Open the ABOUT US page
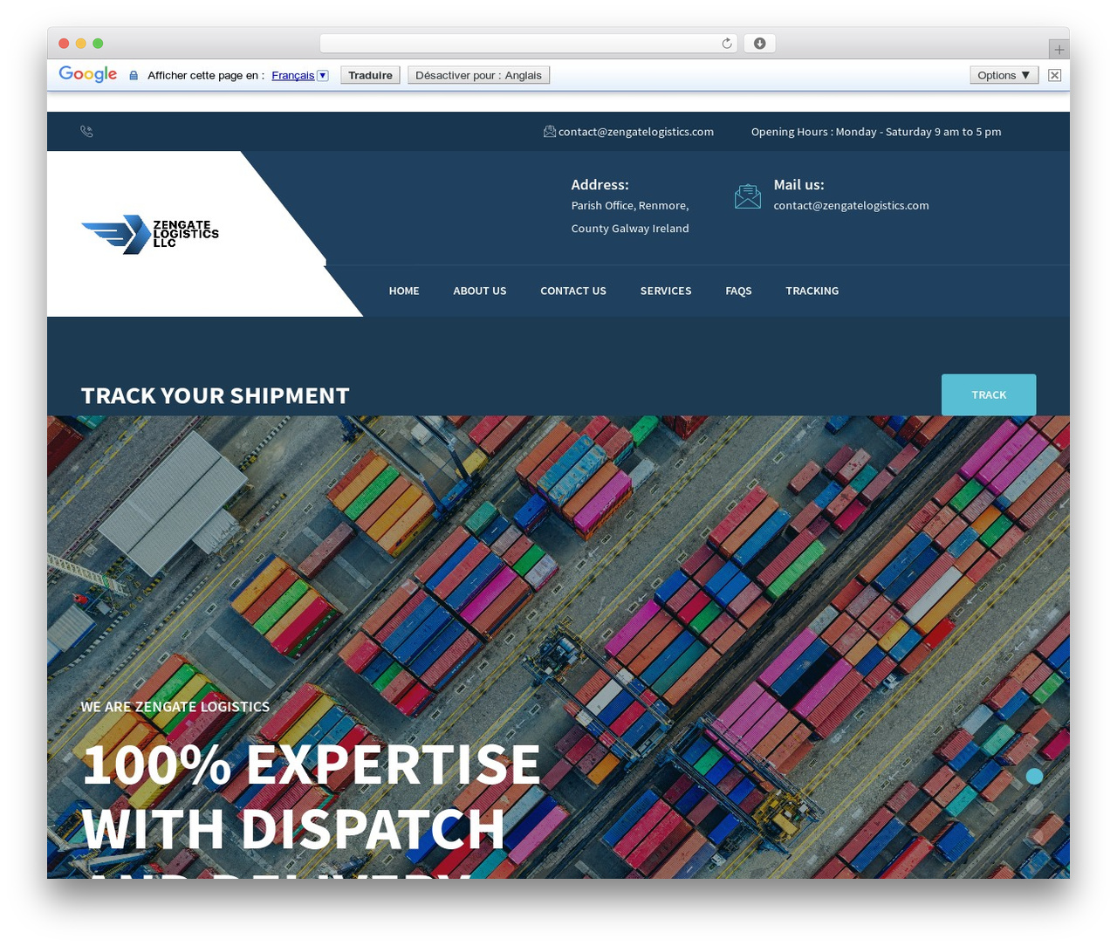Image resolution: width=1117 pixels, height=946 pixels. point(480,291)
